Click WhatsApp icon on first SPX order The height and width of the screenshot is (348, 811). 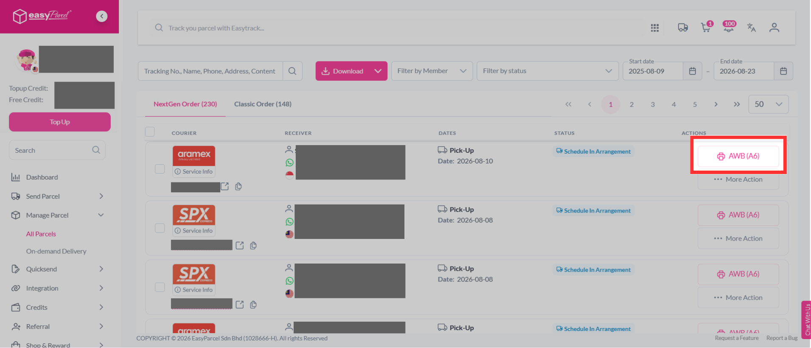pyautogui.click(x=289, y=222)
